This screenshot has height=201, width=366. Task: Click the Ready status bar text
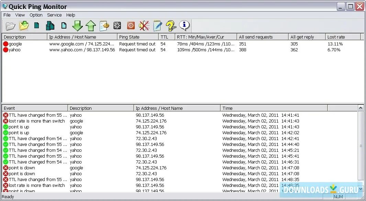click(x=8, y=197)
